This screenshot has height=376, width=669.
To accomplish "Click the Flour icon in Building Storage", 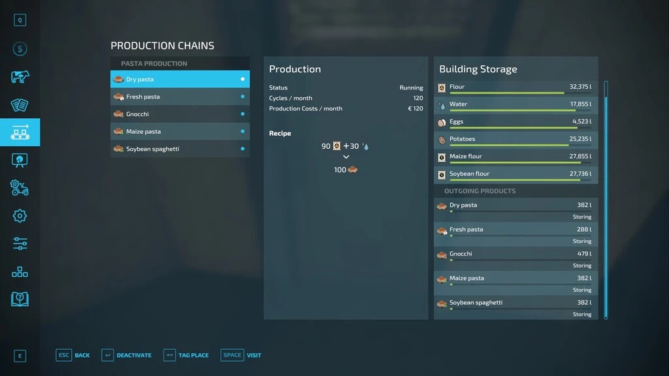I will click(442, 88).
